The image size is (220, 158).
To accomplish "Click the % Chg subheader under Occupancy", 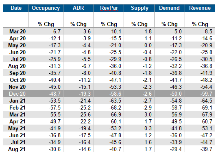I will point(46,24).
